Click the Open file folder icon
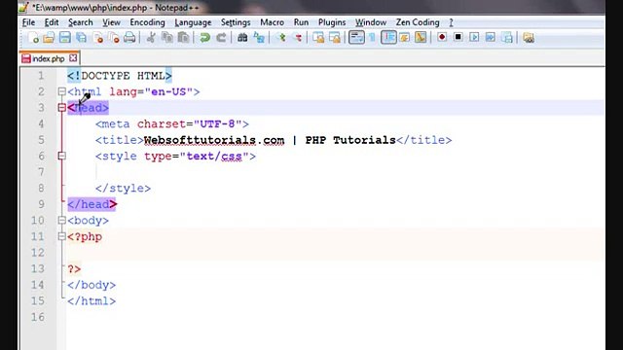The width and height of the screenshot is (623, 350). [49, 38]
